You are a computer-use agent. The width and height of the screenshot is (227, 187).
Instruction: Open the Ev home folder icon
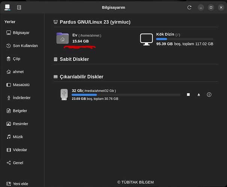point(62,38)
